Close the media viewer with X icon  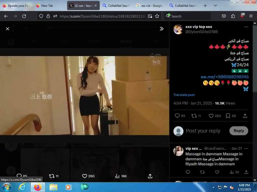[8, 29]
